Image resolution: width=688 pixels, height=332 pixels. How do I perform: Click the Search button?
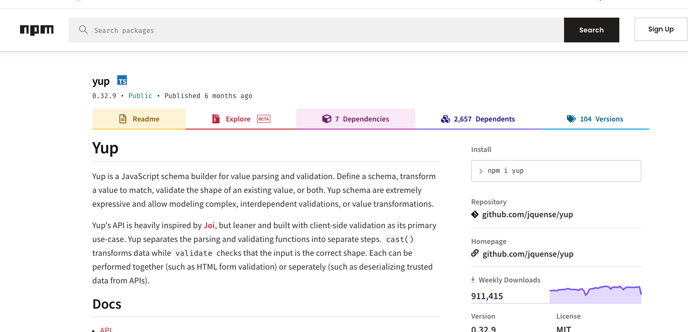pyautogui.click(x=592, y=30)
